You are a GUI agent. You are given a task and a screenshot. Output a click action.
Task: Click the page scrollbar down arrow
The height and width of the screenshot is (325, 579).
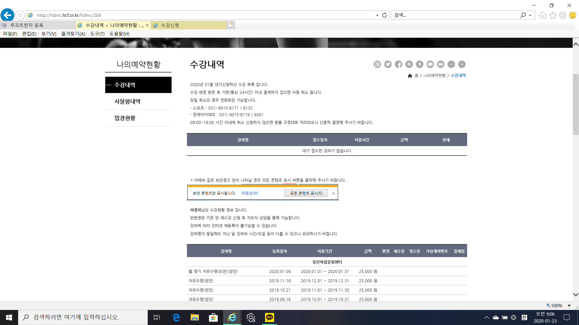pyautogui.click(x=575, y=295)
